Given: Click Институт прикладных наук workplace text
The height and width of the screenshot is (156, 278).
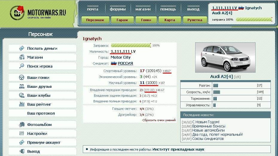Looking at the screenshot, I should [x=178, y=149].
